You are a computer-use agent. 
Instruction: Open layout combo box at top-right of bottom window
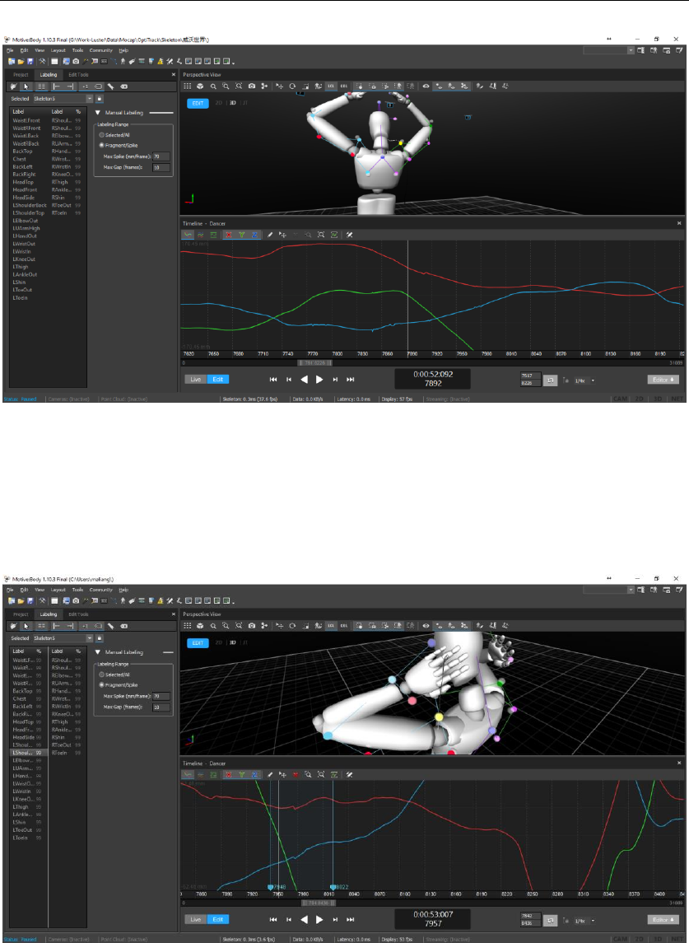tap(608, 590)
